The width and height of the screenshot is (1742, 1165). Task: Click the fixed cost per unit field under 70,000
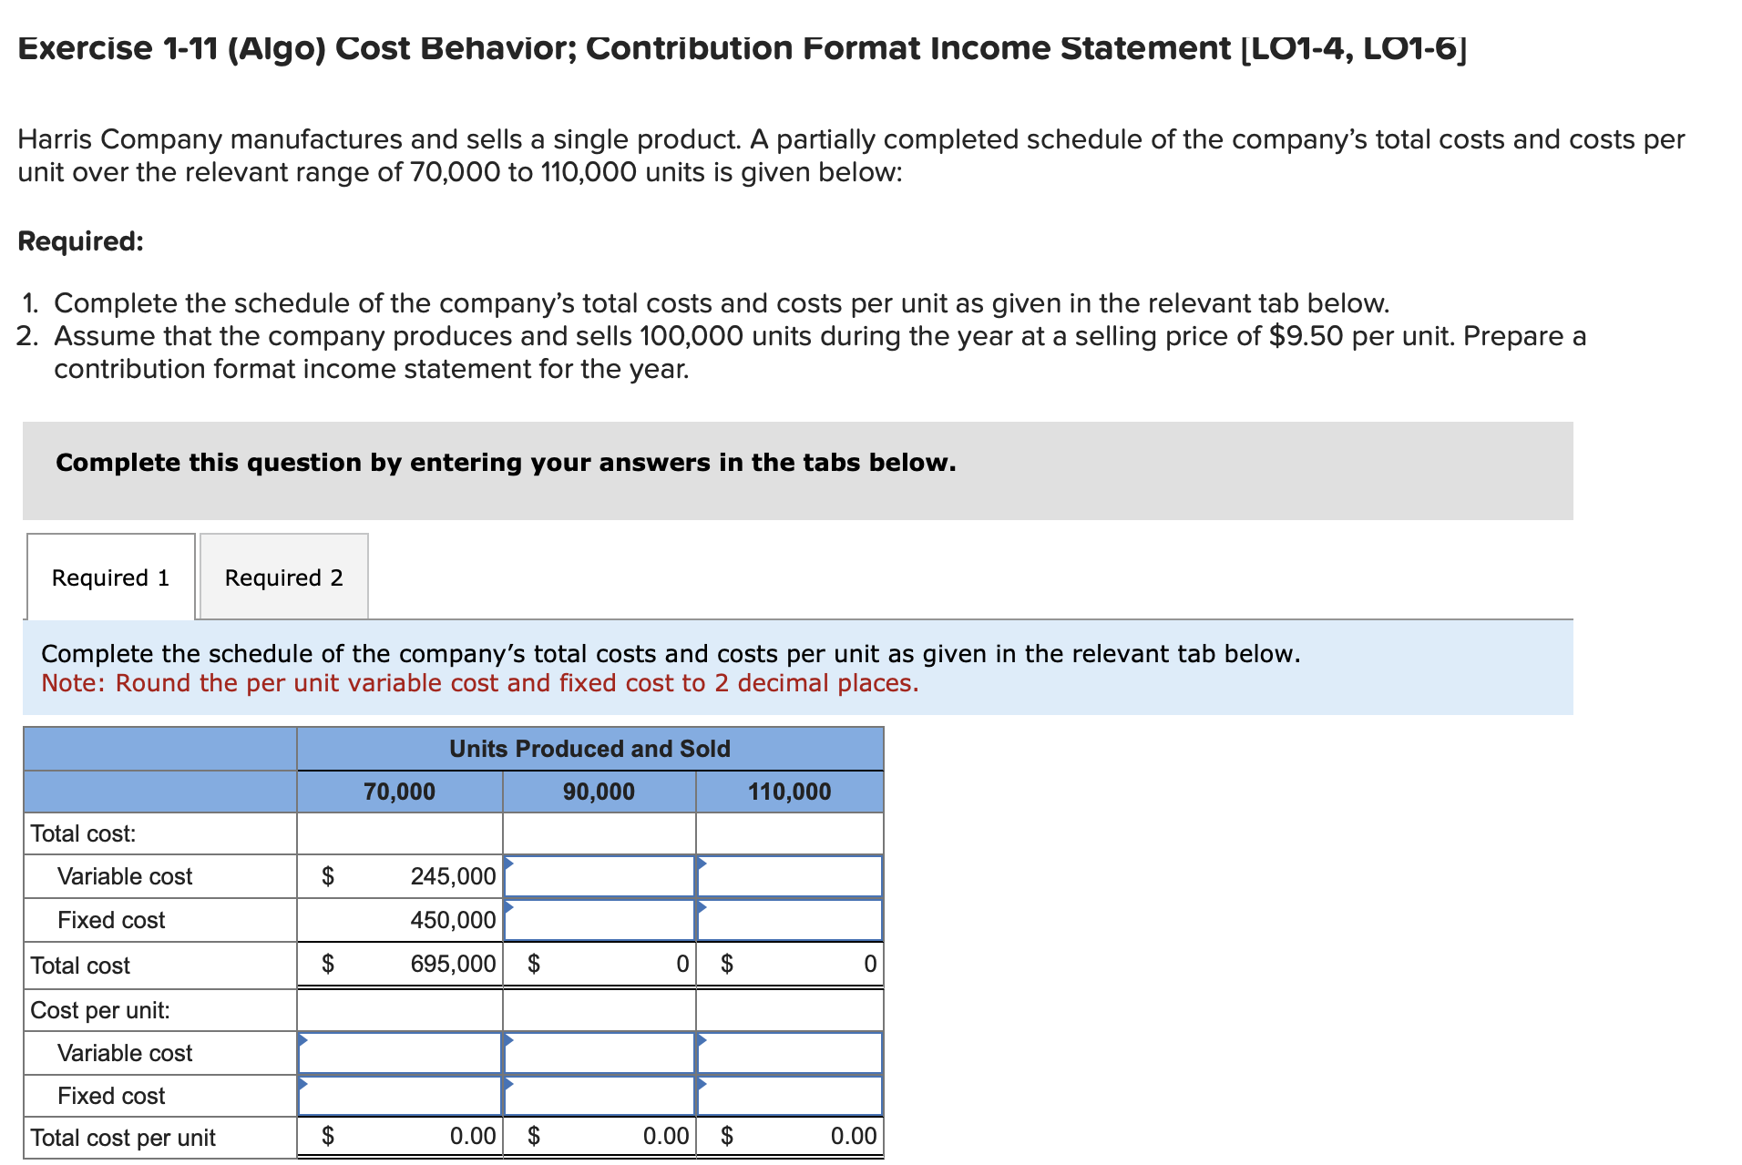click(399, 1095)
